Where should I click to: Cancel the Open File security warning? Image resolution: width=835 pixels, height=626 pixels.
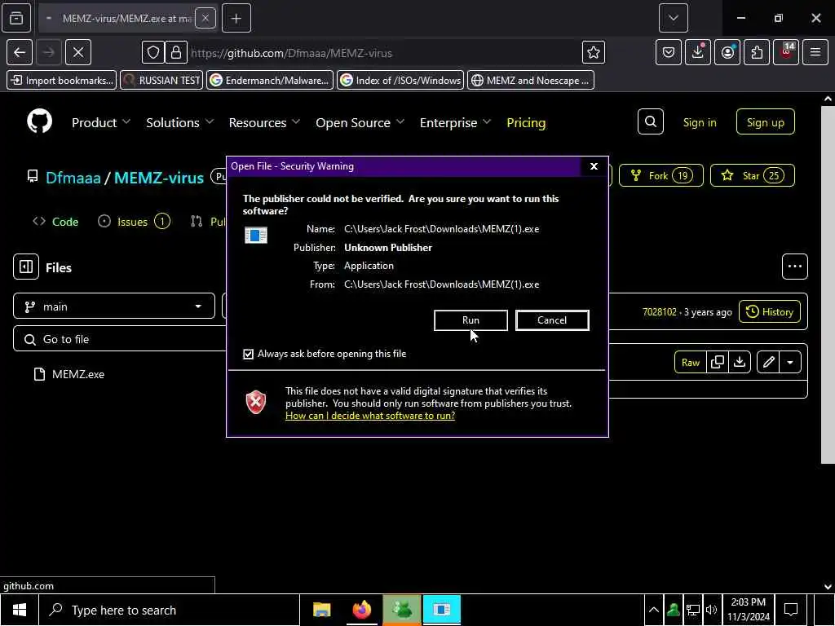click(x=552, y=320)
